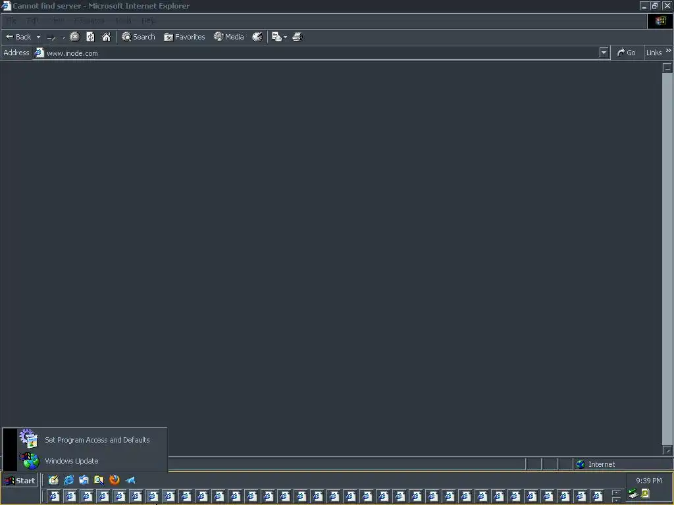Open the Back history dropdown arrow
Viewport: 674px width, 505px height.
tap(38, 37)
